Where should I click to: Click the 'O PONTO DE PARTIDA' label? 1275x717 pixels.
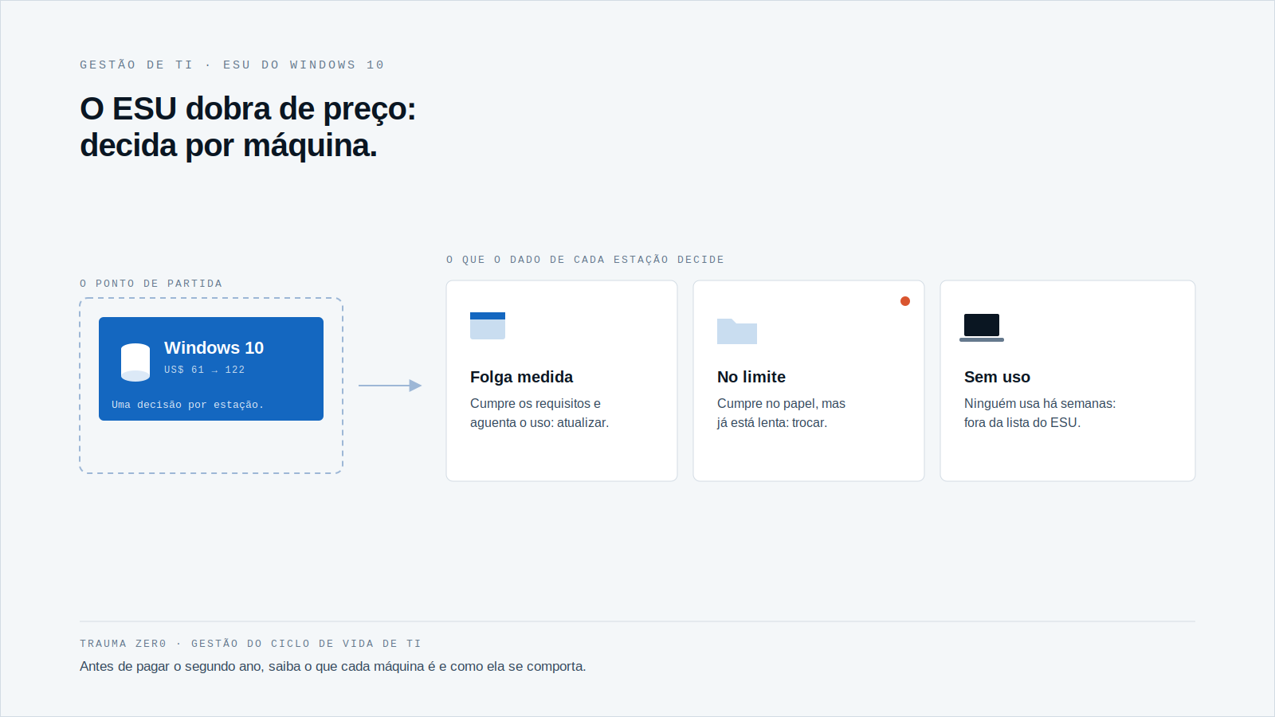151,284
